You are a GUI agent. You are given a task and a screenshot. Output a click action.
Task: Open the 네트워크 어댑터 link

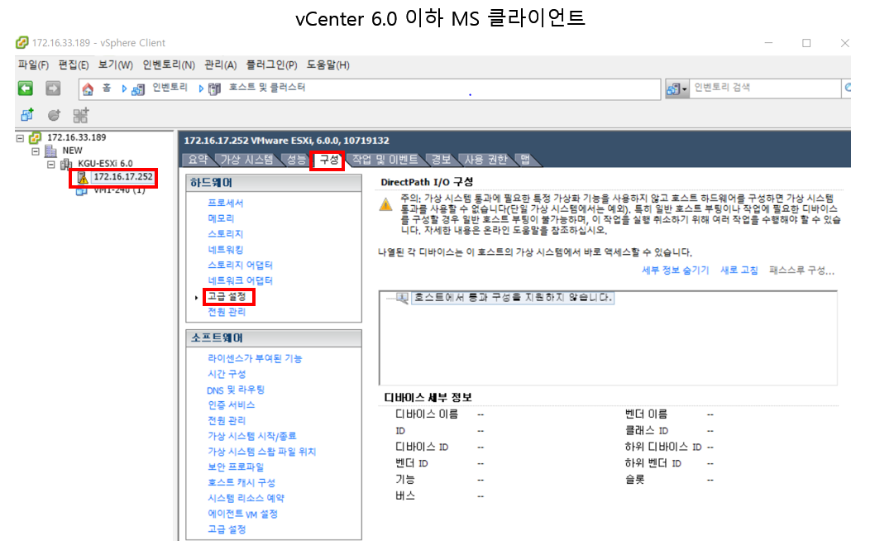[x=240, y=280]
